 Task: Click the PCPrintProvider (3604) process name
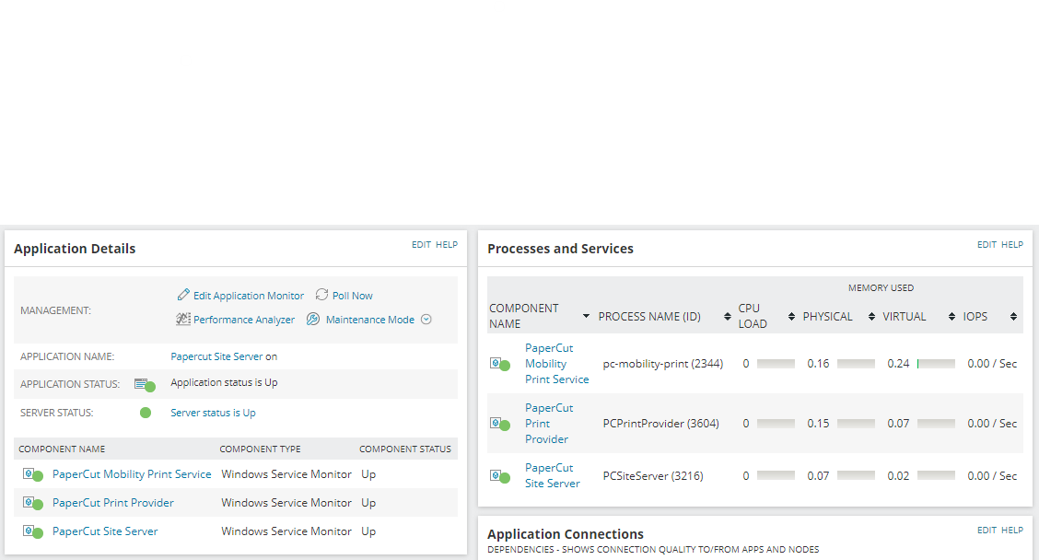660,424
